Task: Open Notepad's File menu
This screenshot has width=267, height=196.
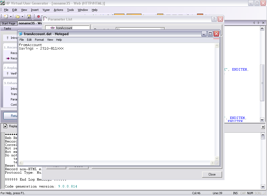Action: point(22,40)
